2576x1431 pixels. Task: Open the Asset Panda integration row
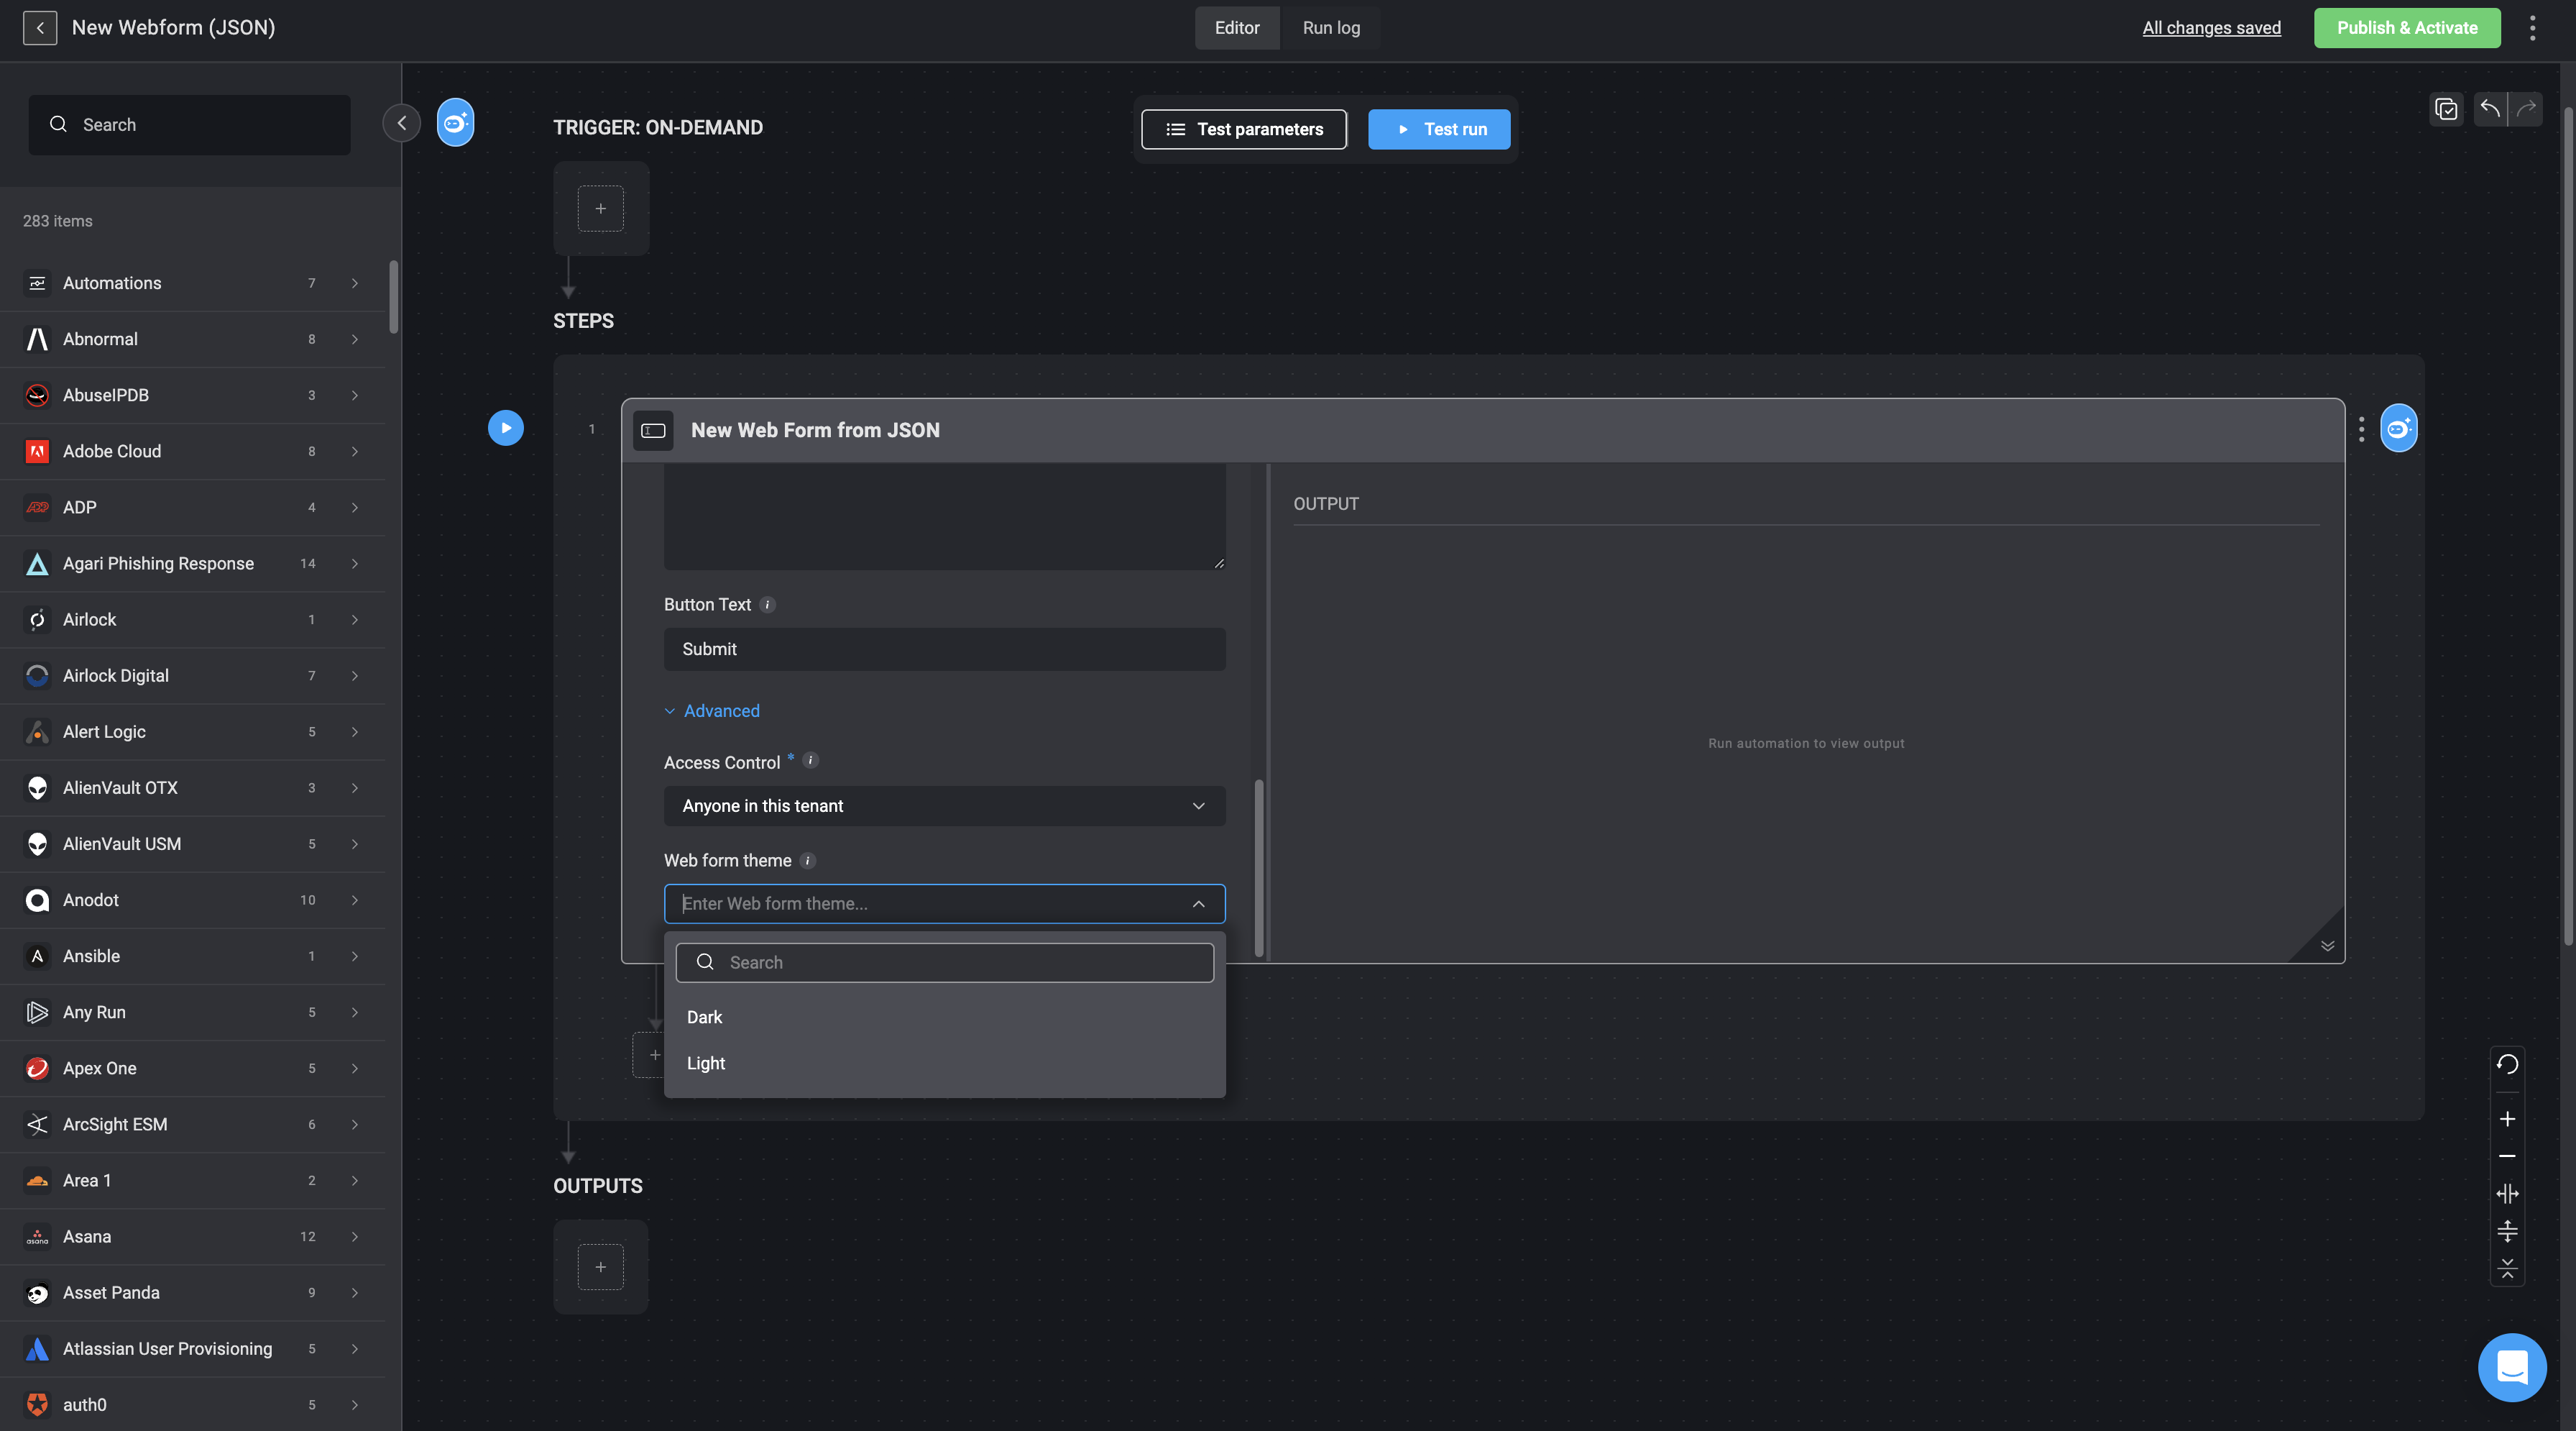coord(192,1293)
